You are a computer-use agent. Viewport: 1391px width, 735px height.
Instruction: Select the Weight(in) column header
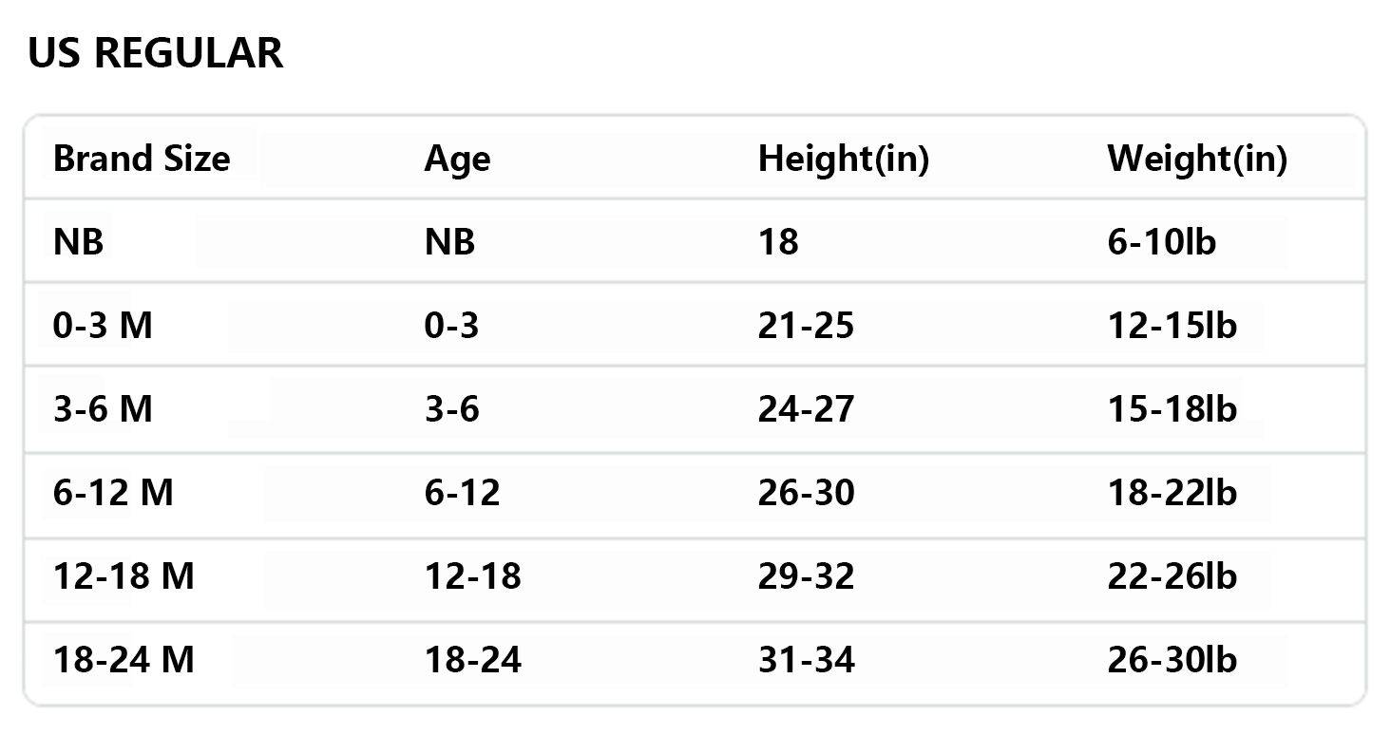1196,159
